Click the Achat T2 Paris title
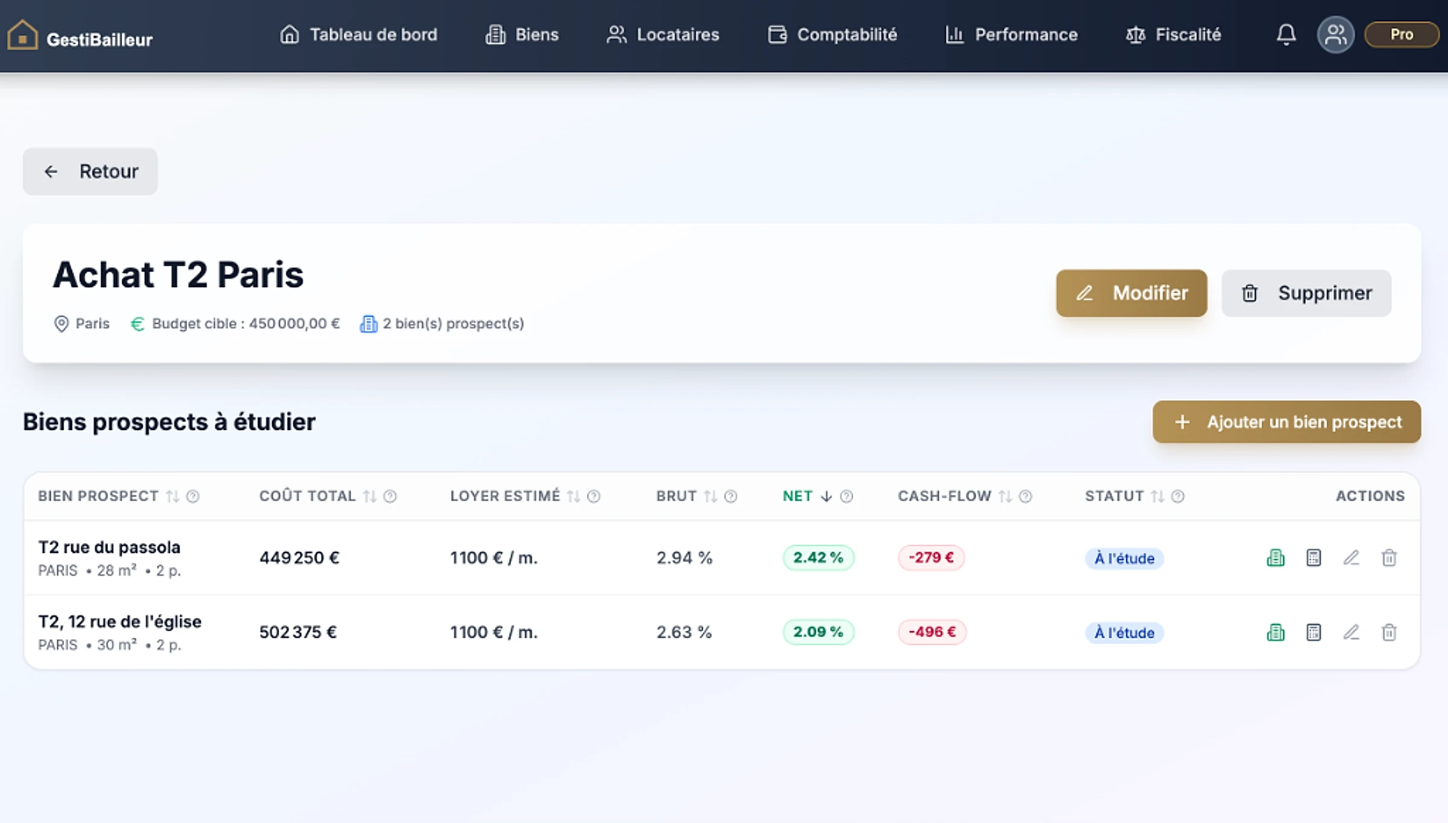The image size is (1448, 823). coord(178,275)
